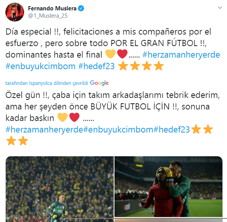Screen dimensions: 227x222
Task: Click the last star in original tweet
Action: click(x=159, y=66)
